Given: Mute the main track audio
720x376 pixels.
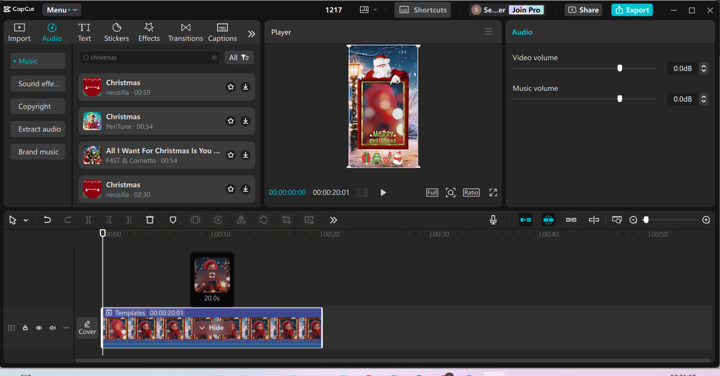Looking at the screenshot, I should tap(52, 328).
